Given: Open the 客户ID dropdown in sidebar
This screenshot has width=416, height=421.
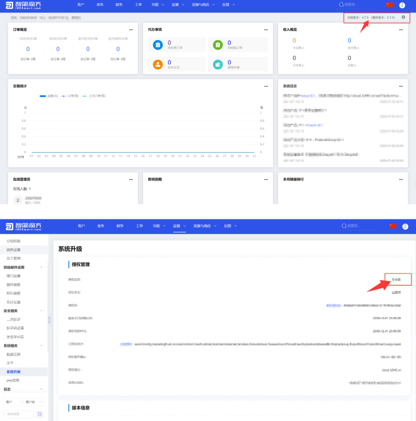Looking at the screenshot, I should (34, 402).
